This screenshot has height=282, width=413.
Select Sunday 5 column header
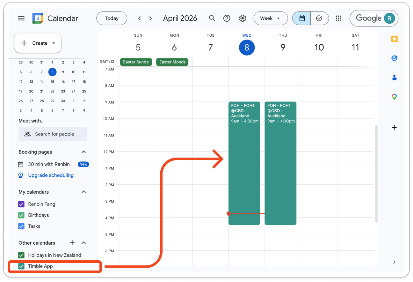point(138,47)
